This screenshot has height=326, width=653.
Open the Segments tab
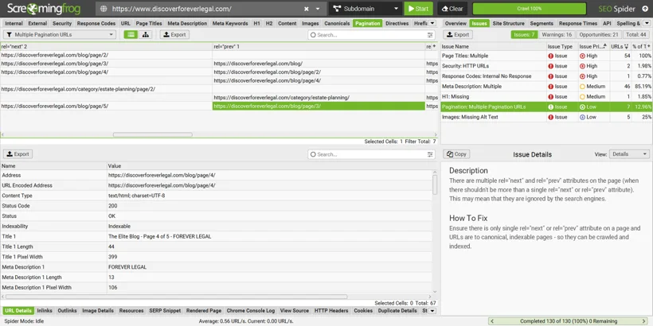[x=542, y=23]
